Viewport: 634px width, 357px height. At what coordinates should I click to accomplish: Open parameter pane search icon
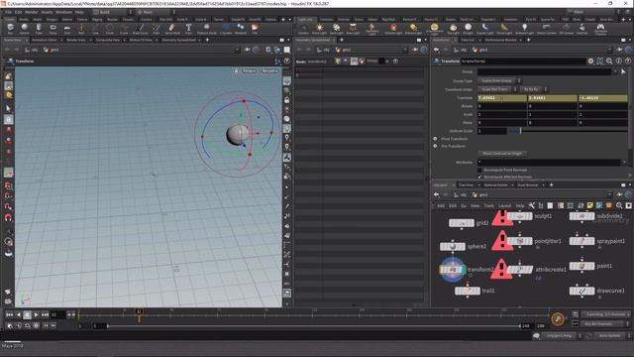(609, 61)
